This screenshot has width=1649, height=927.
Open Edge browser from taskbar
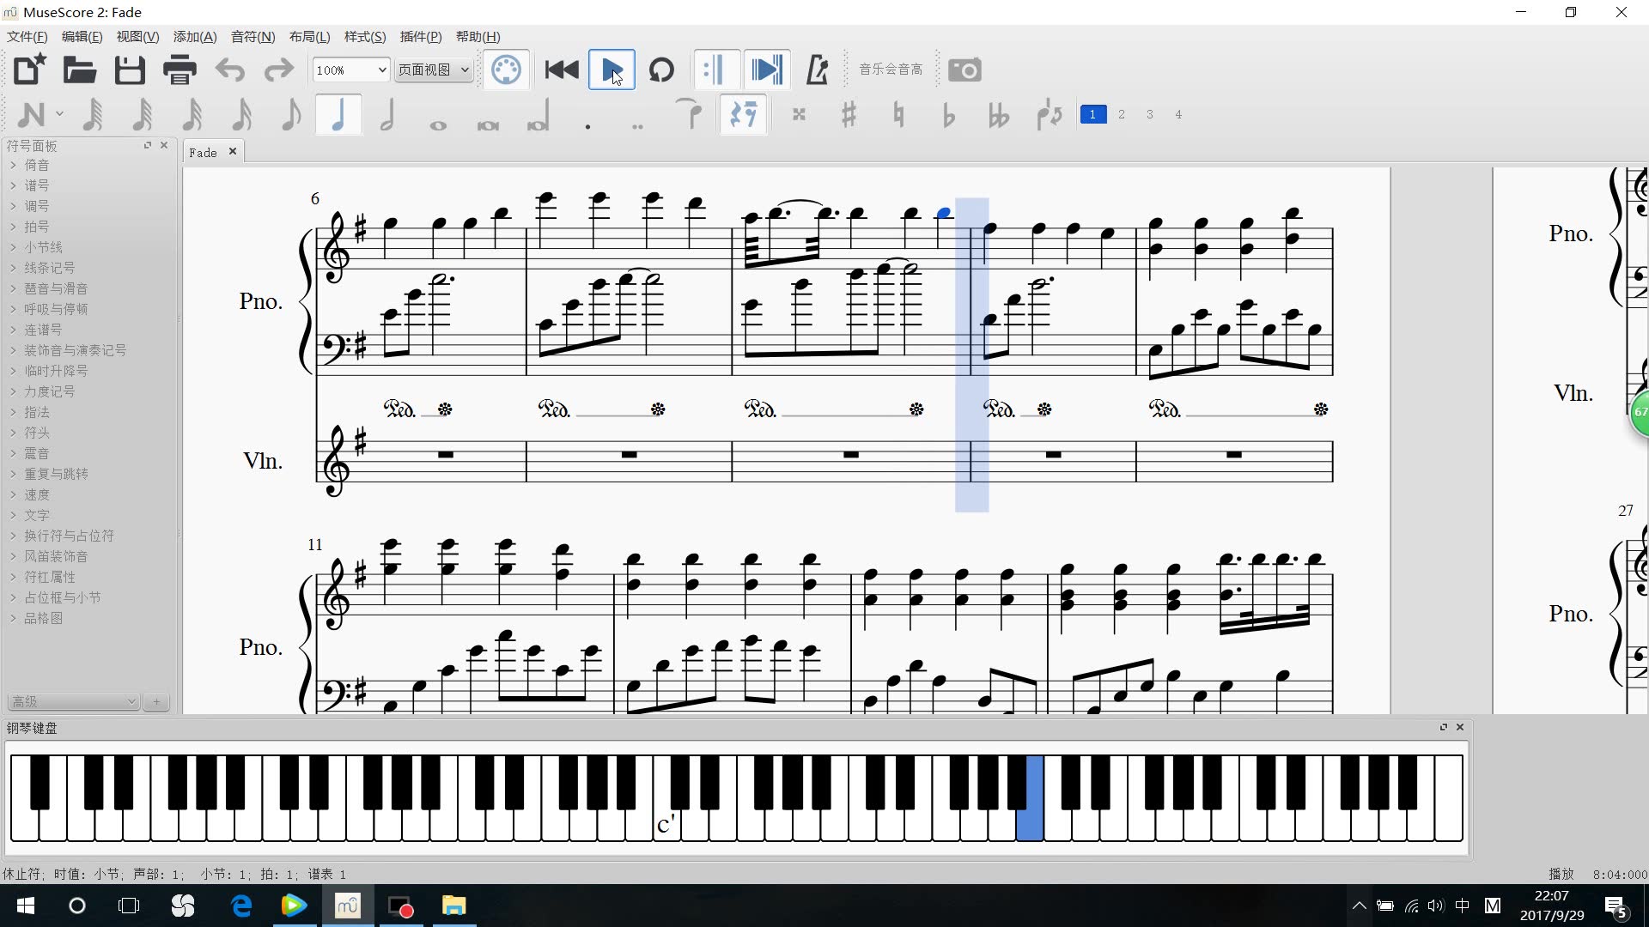pos(241,906)
